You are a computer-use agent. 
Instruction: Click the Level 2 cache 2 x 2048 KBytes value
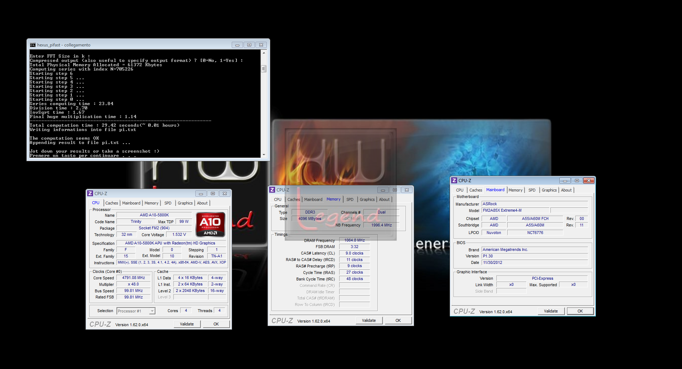(x=190, y=291)
